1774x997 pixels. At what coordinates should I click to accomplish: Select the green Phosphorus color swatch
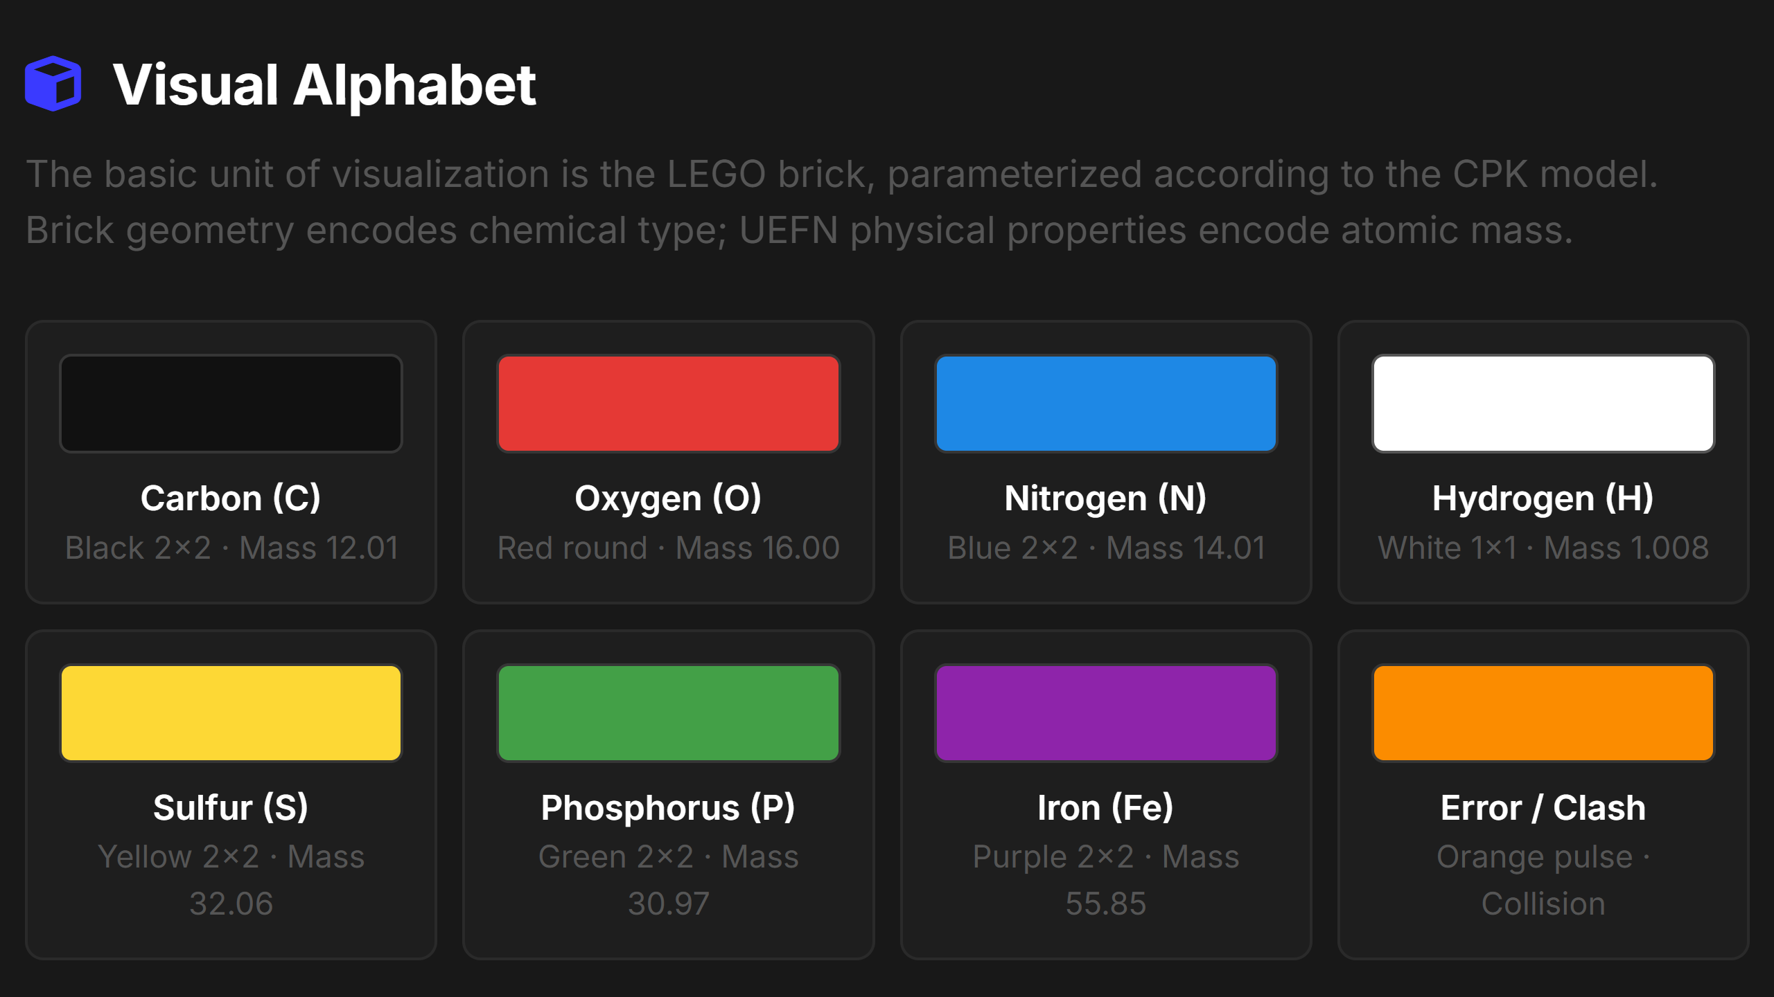click(669, 713)
